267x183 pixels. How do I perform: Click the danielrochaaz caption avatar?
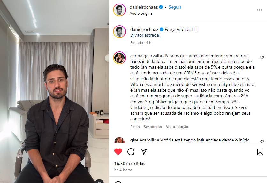click(x=119, y=32)
